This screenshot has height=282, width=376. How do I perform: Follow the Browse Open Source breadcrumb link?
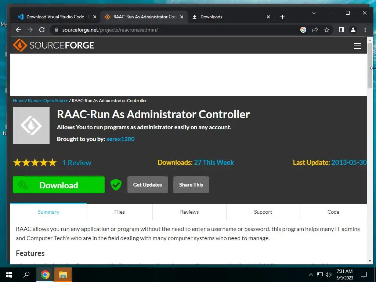click(48, 101)
